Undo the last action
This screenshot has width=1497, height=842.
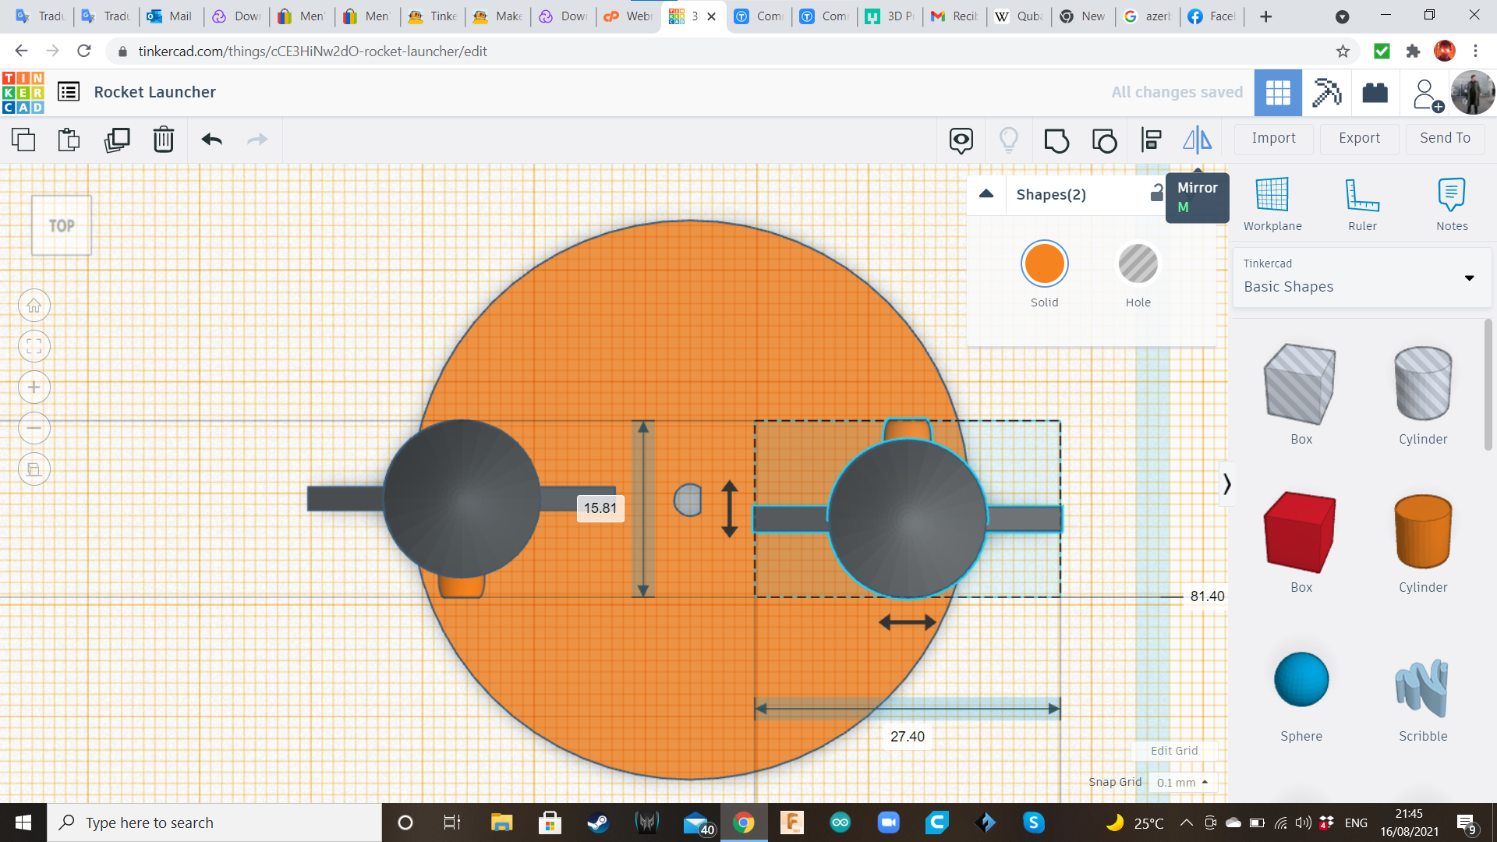(x=210, y=140)
